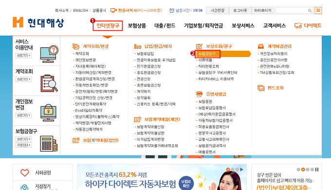Open 만기환급금신청 menu item
The image size is (331, 190).
pos(148,66)
